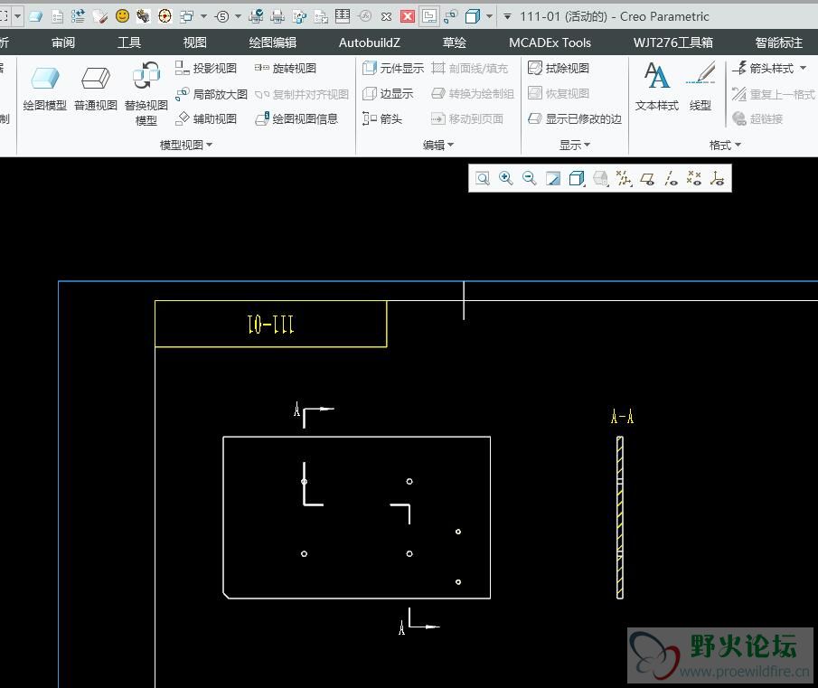The height and width of the screenshot is (688, 818).
Task: Click Erase View (拭除视图)
Action: (559, 68)
